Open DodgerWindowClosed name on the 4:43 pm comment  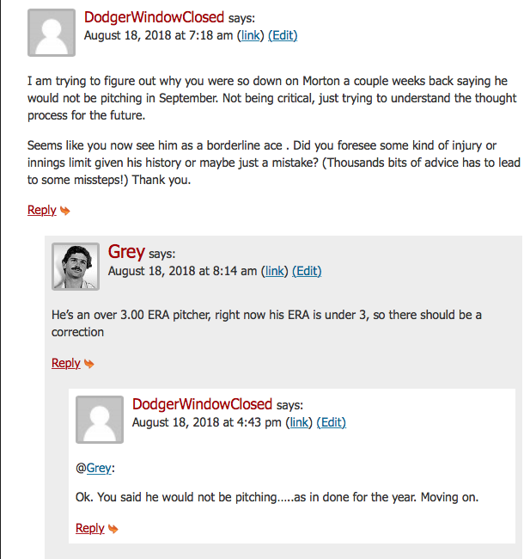[x=203, y=404]
